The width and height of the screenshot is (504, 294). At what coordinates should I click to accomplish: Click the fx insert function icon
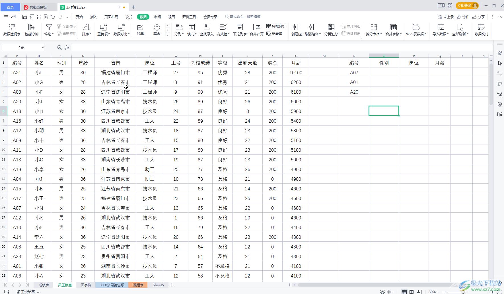67,48
